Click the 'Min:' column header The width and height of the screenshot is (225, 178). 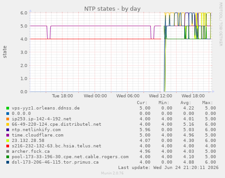(164, 103)
